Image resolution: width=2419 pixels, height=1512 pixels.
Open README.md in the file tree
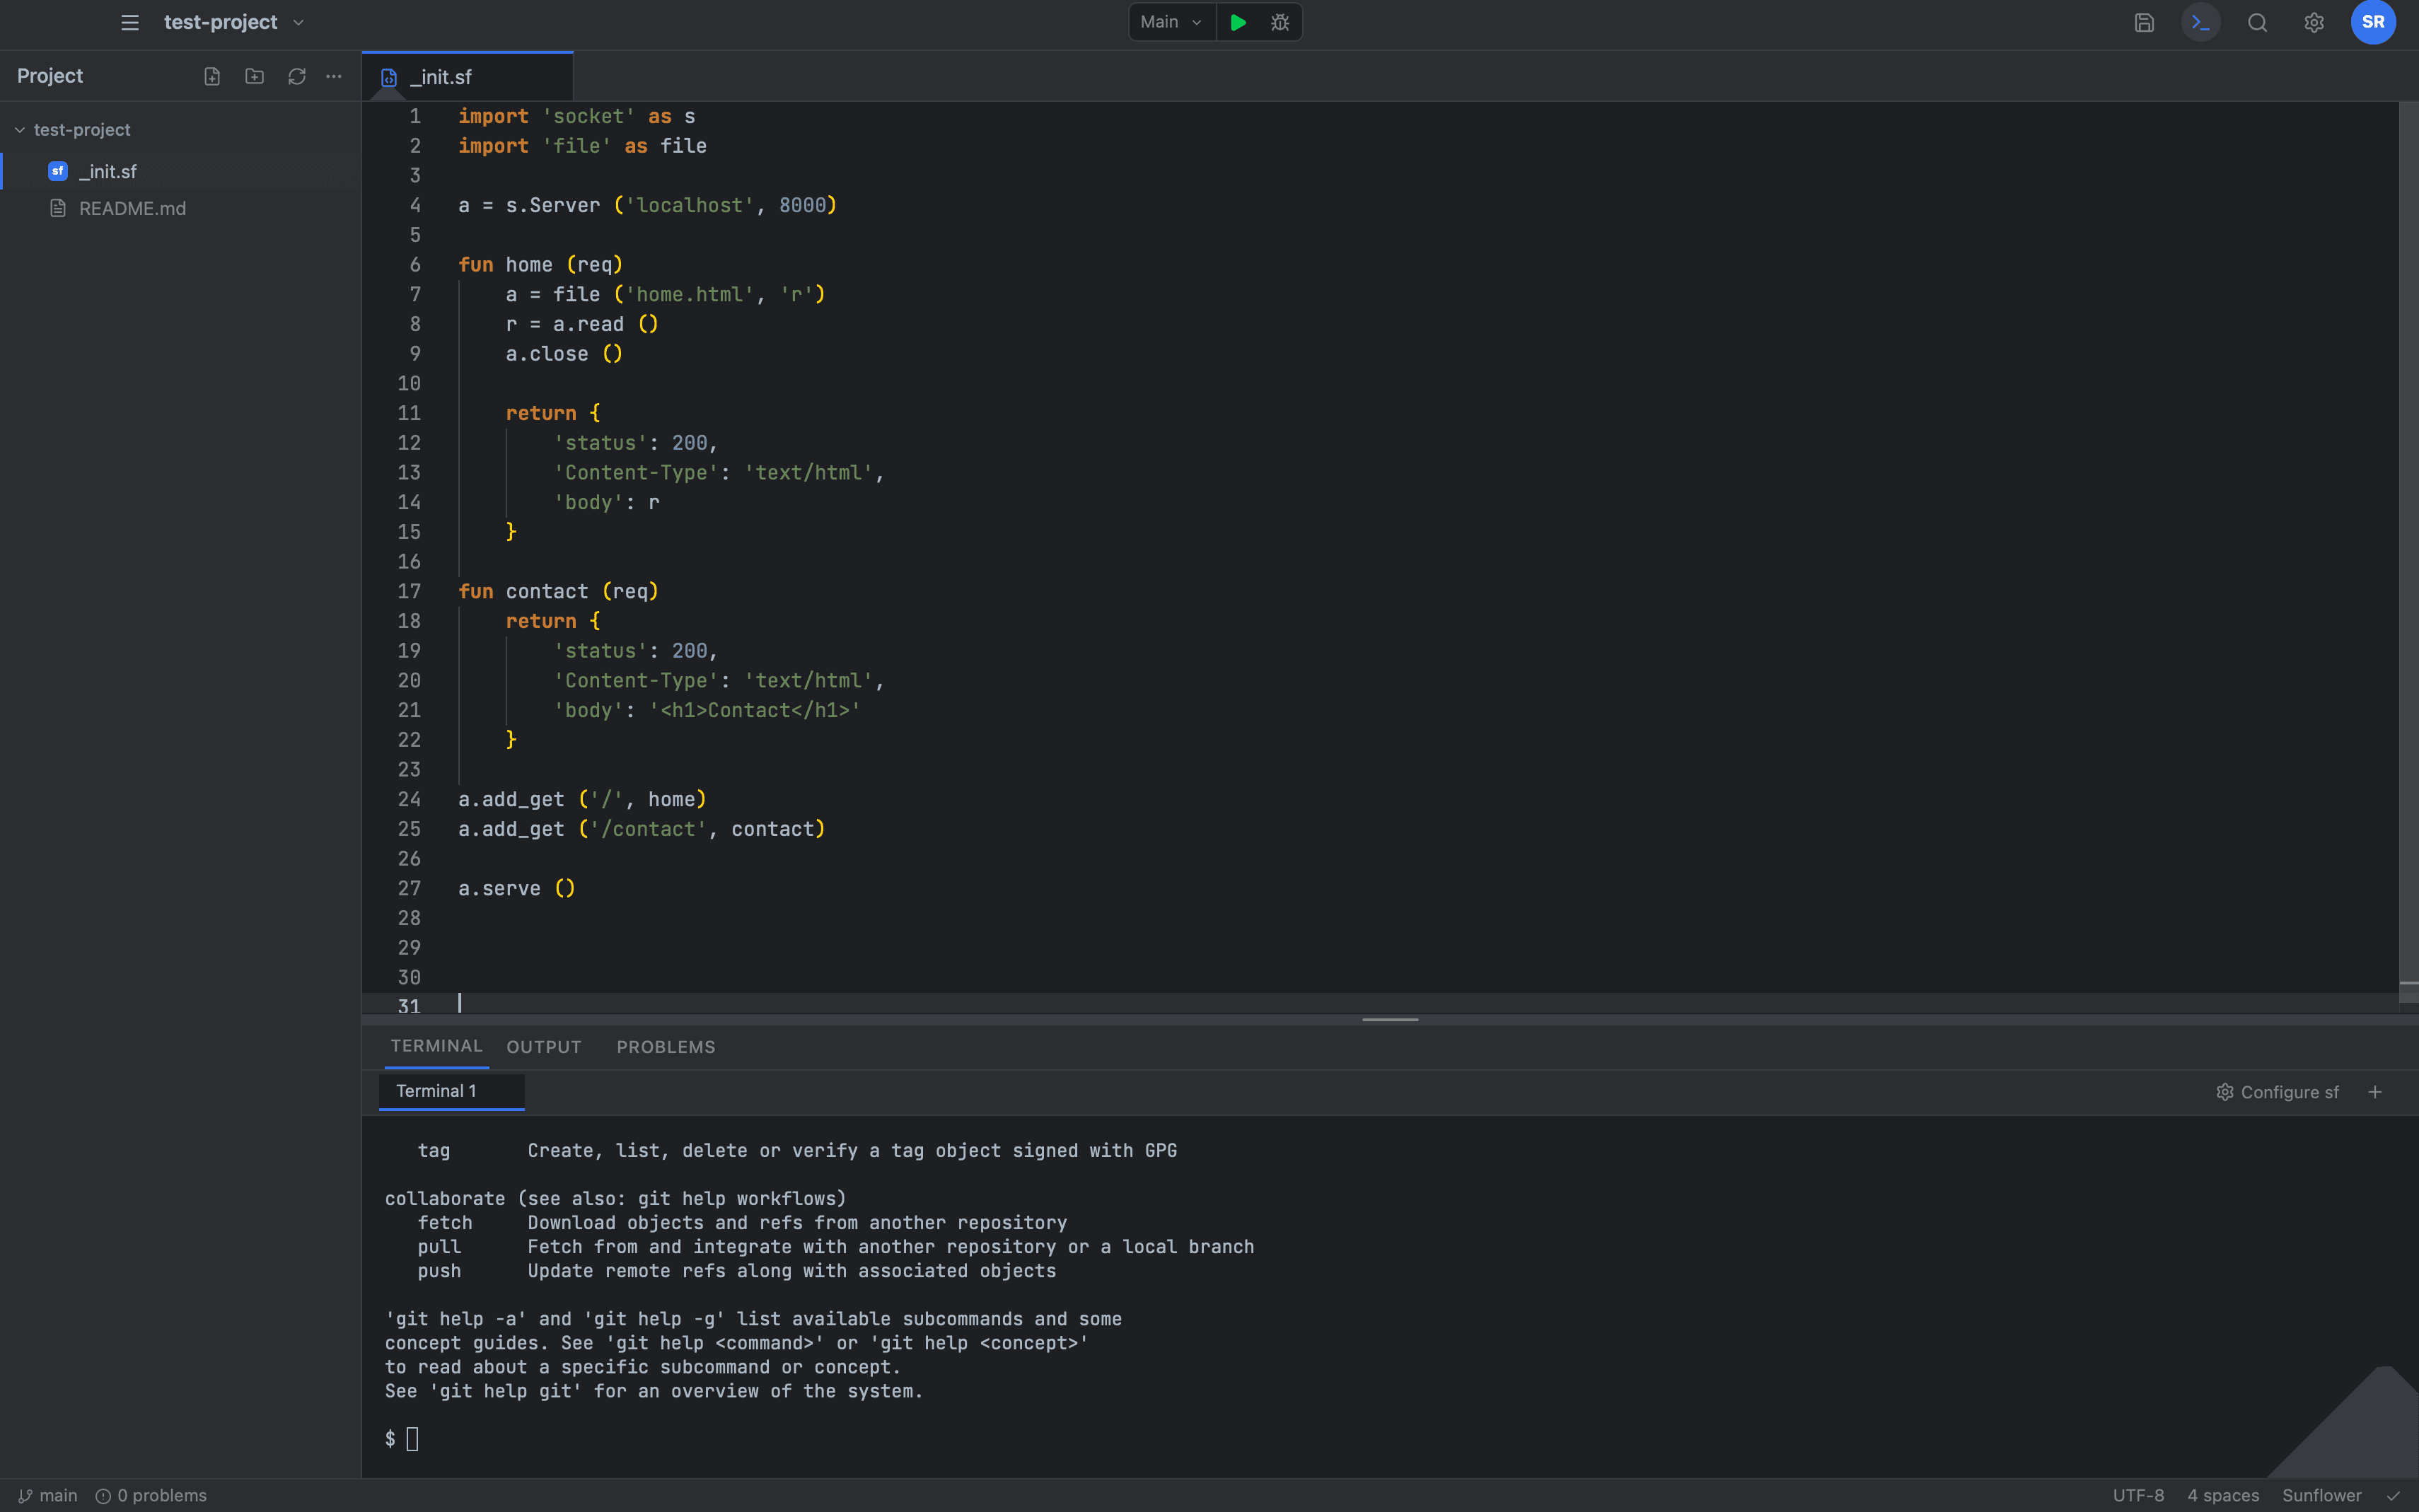pyautogui.click(x=132, y=208)
